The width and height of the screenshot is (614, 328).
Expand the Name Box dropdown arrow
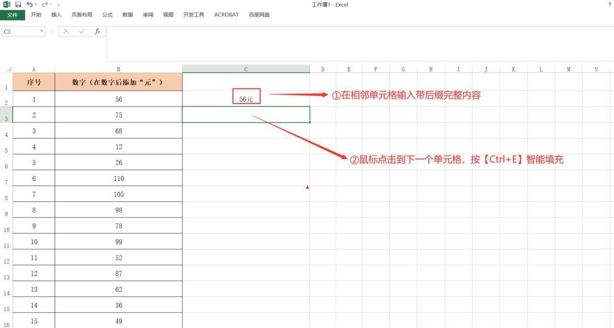(42, 31)
